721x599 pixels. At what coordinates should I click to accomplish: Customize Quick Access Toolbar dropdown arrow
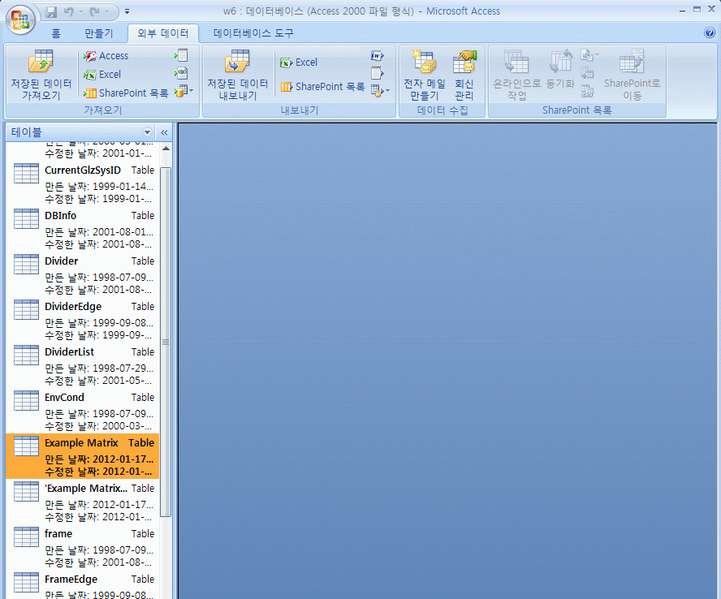point(127,12)
